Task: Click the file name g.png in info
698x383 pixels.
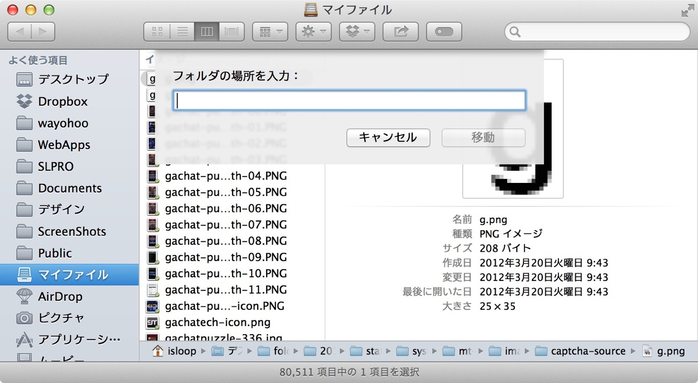Action: (x=493, y=220)
